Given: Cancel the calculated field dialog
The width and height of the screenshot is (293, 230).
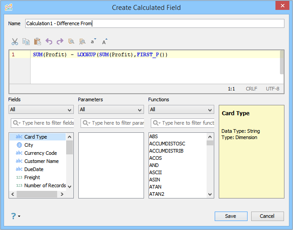Looking at the screenshot, I should 267,216.
